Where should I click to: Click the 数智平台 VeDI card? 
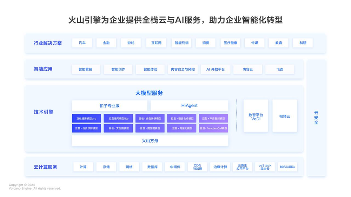pos(256,116)
